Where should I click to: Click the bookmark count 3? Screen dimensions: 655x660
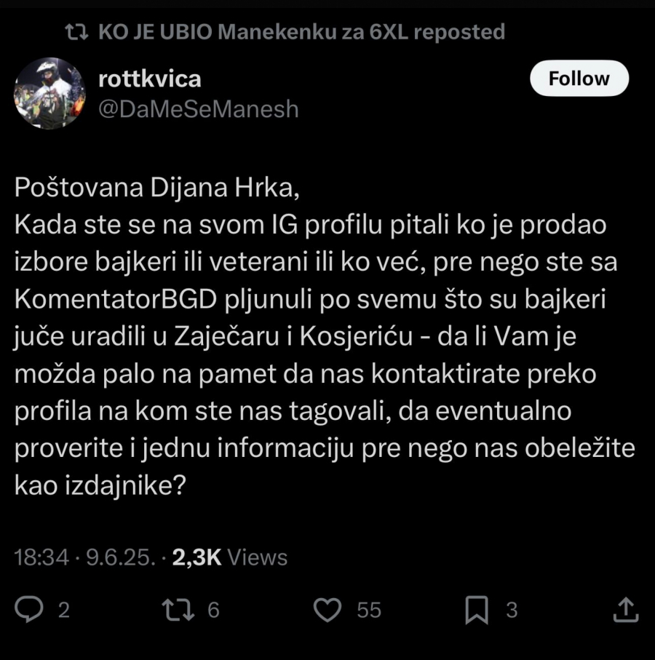click(x=512, y=610)
